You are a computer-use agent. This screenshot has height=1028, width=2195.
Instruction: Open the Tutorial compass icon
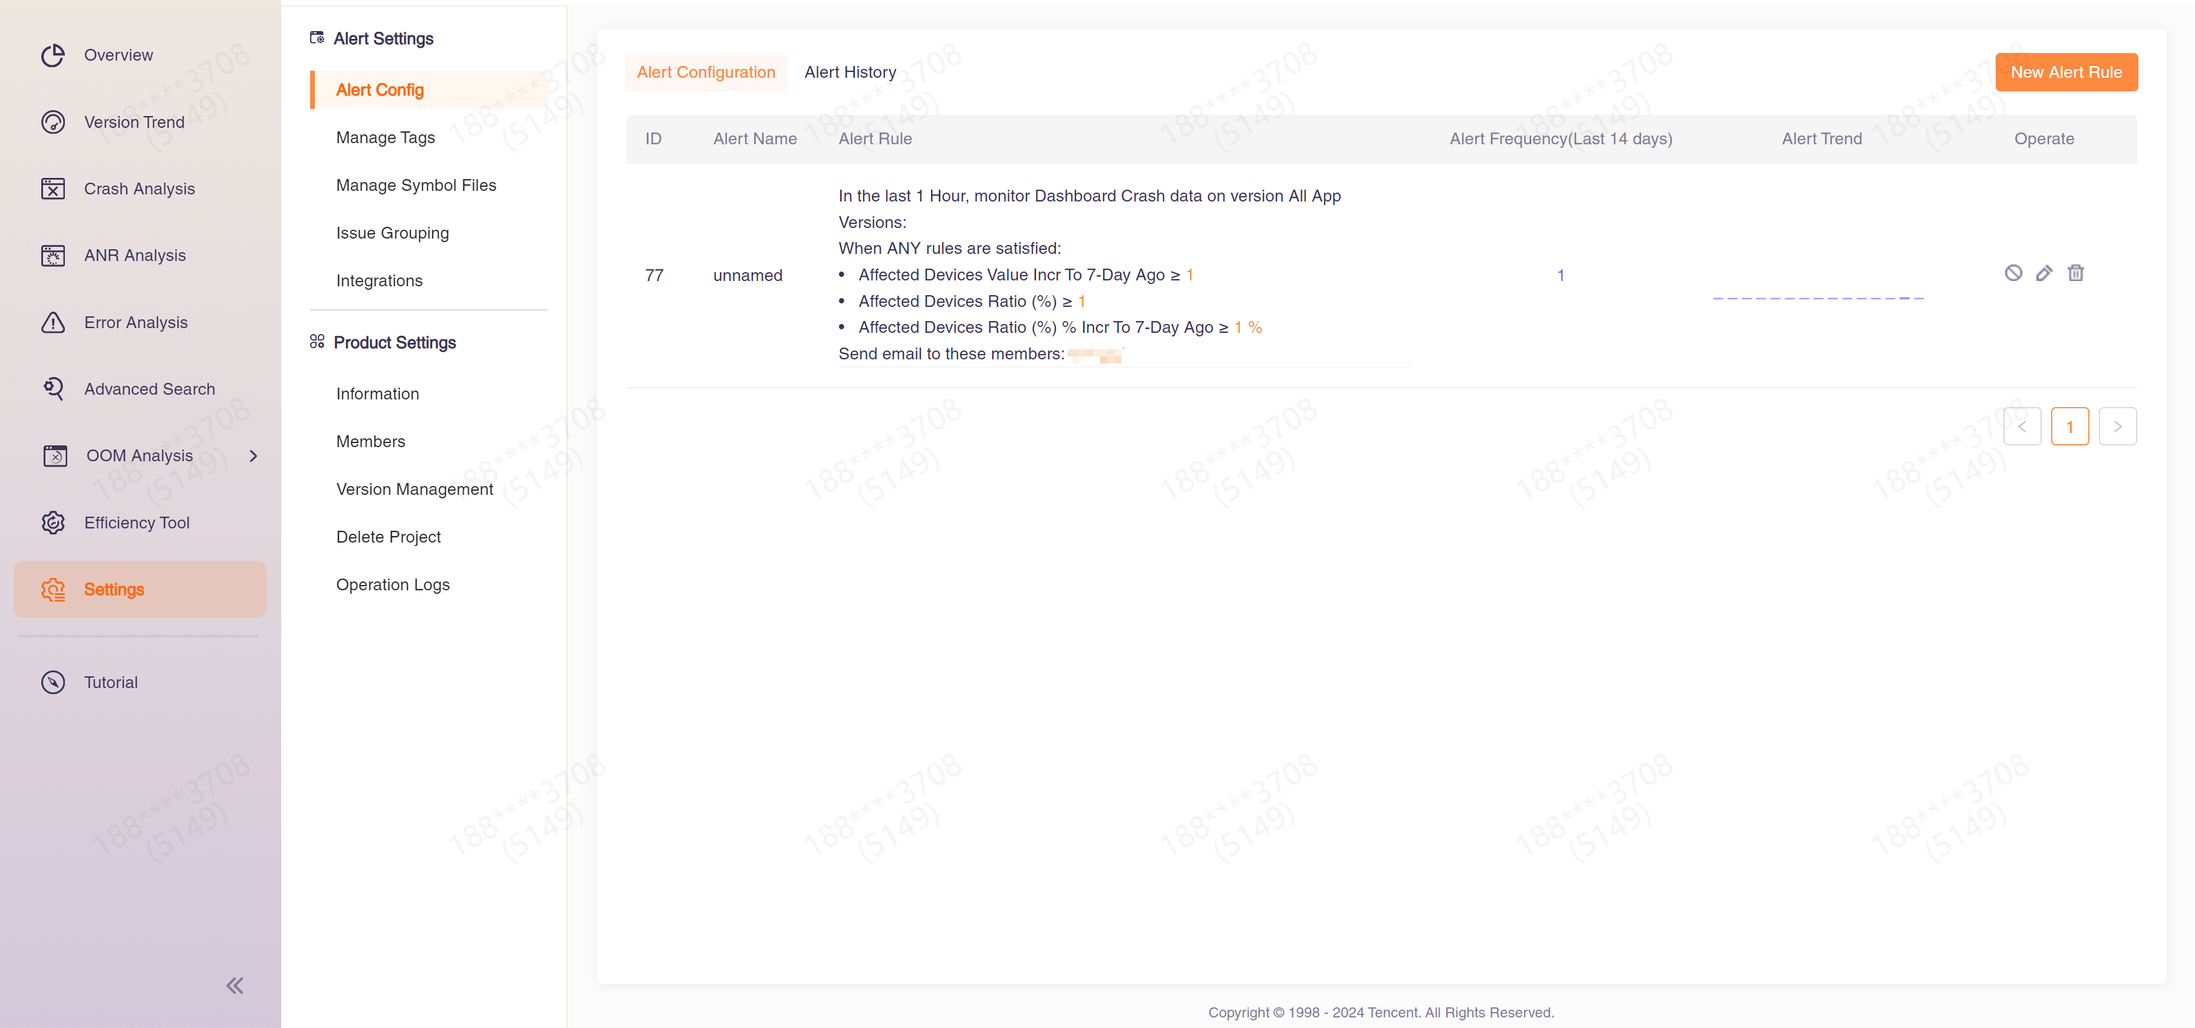53,682
